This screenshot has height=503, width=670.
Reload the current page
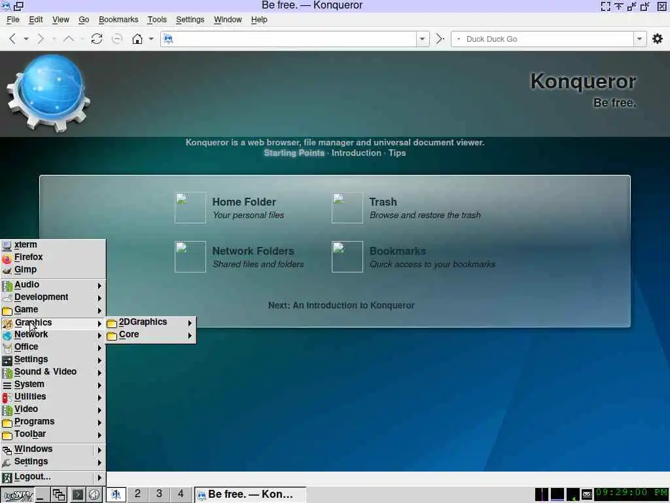pos(97,39)
